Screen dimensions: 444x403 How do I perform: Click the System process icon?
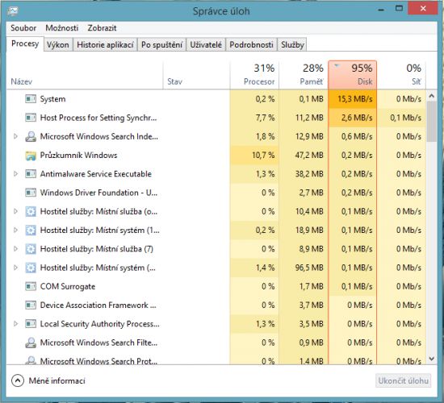pos(31,99)
